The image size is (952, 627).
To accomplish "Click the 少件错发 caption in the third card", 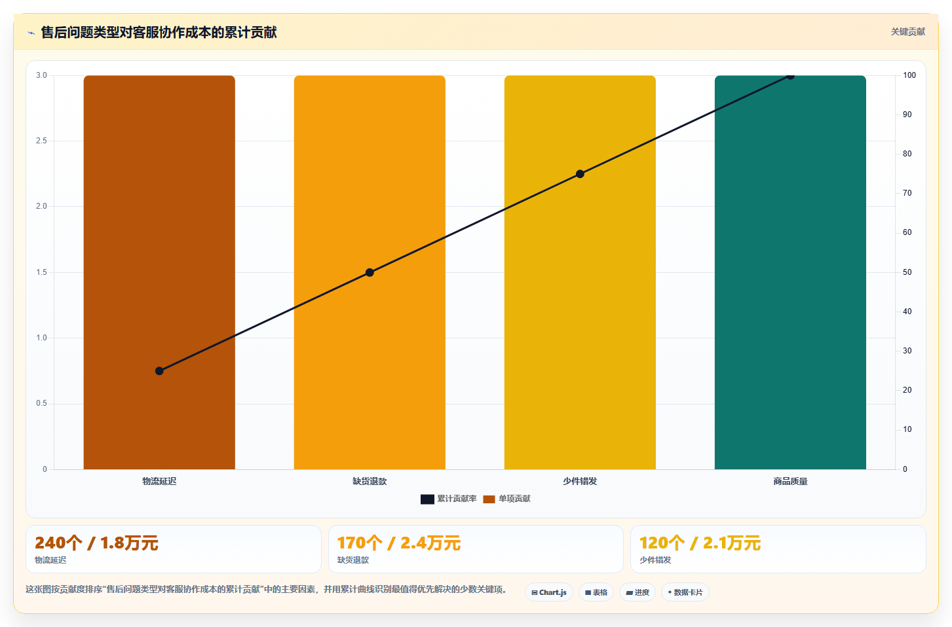I will click(x=655, y=560).
